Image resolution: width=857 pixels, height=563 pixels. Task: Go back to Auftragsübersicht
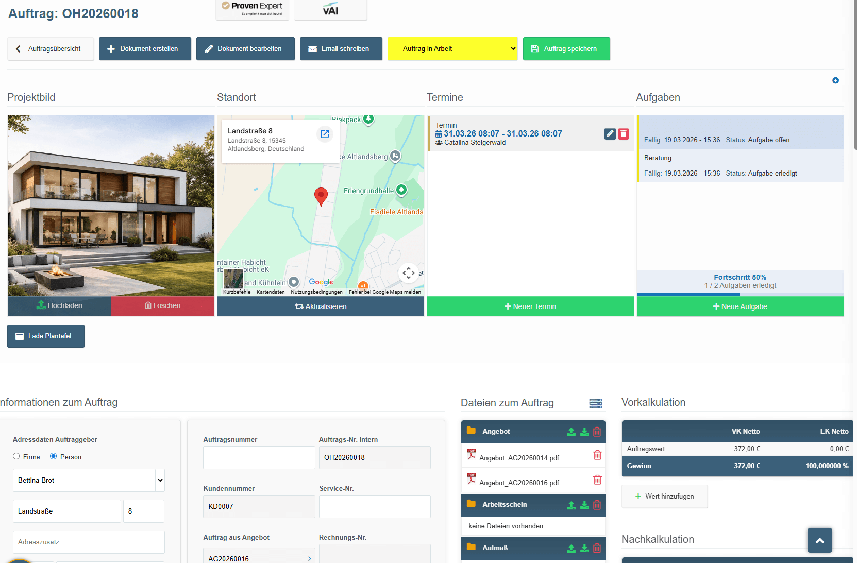tap(51, 49)
